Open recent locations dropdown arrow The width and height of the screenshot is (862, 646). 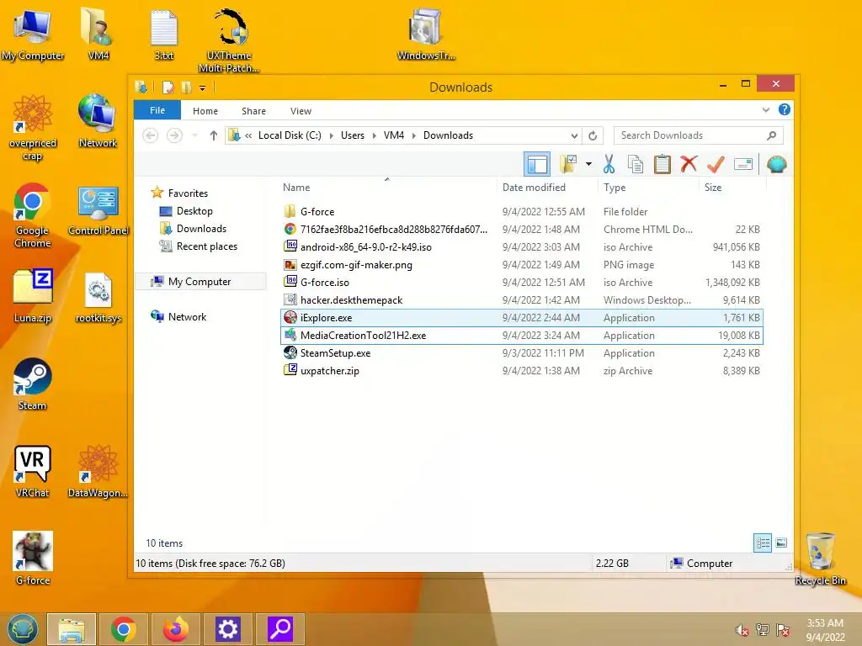point(194,135)
